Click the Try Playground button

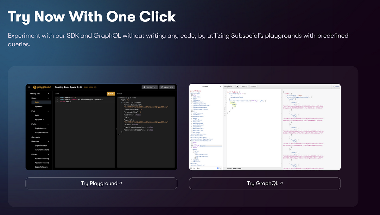[x=101, y=183]
